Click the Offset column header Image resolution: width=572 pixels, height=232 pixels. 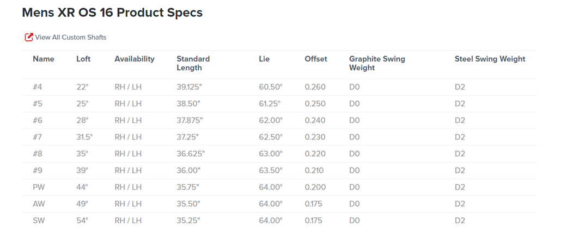tap(316, 59)
